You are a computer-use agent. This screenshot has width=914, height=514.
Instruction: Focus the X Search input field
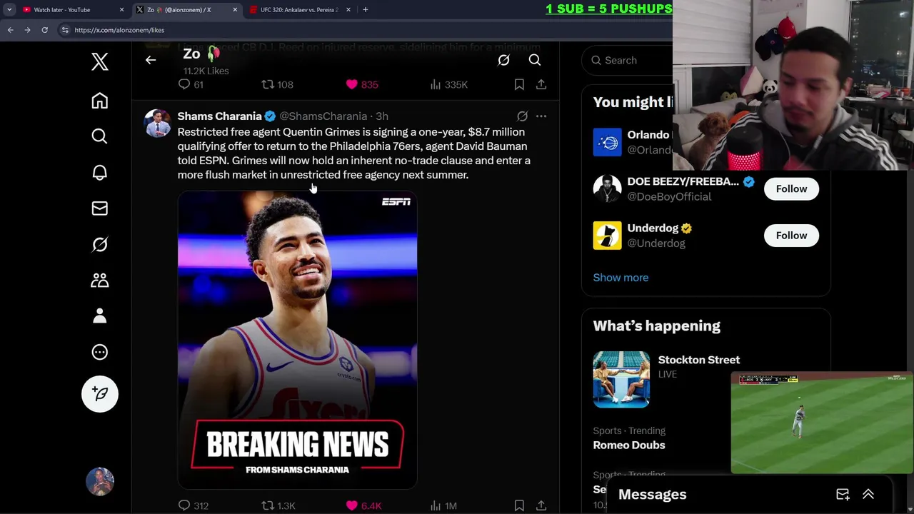[628, 60]
